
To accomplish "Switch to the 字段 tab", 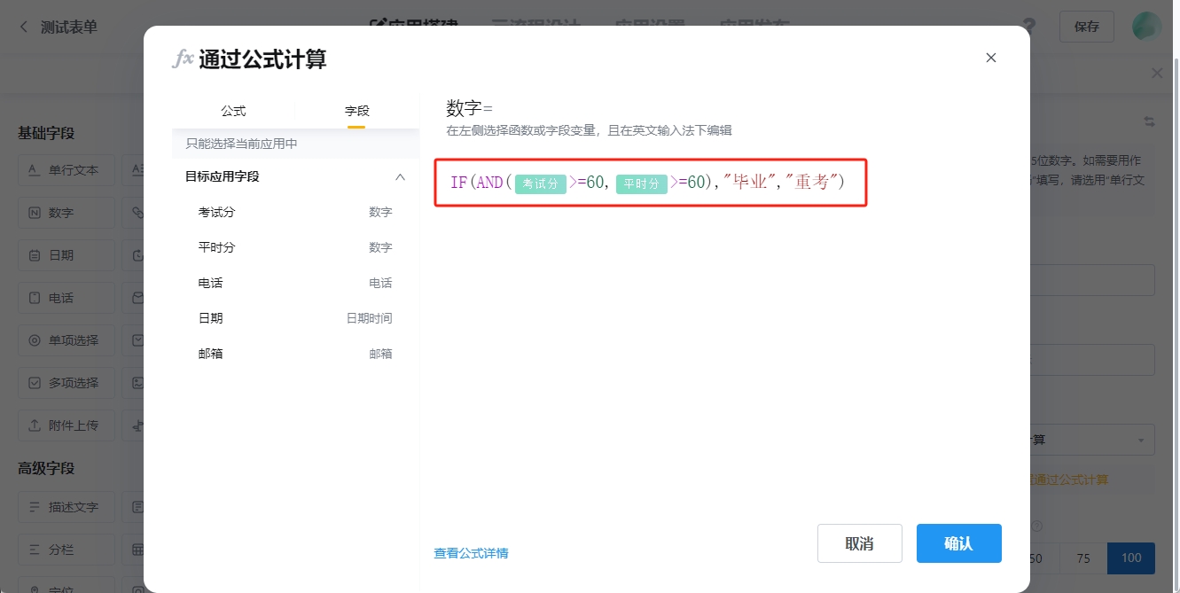I will pyautogui.click(x=356, y=111).
